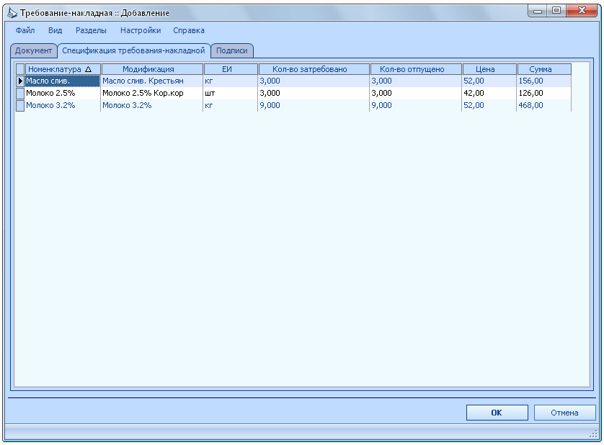Click the Кол-во отпущено column header
Viewport: 604px width, 445px height.
click(x=416, y=69)
